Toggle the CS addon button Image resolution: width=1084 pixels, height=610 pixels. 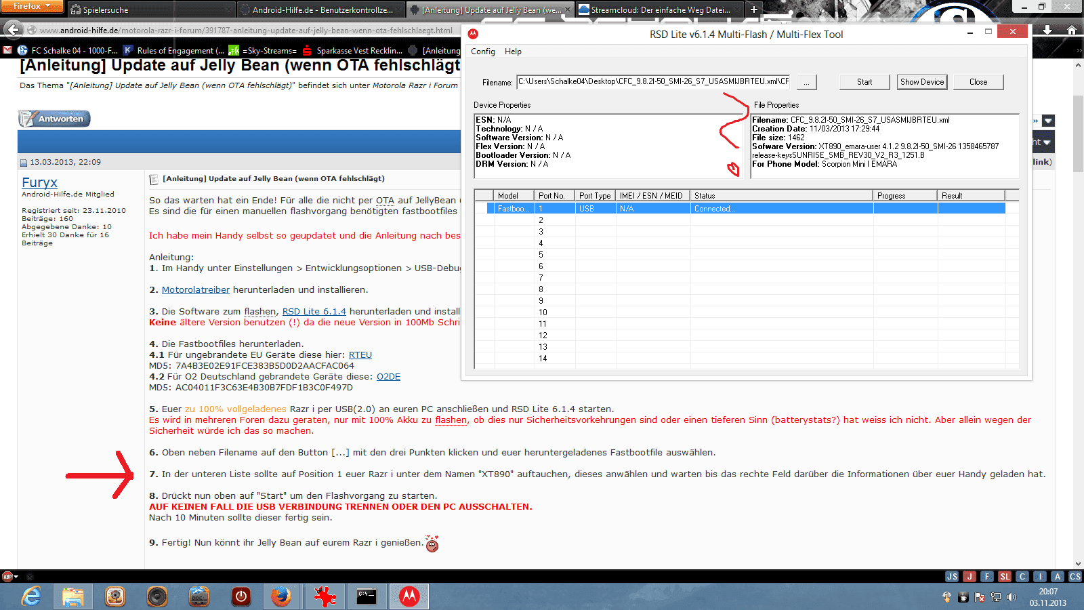[1075, 576]
